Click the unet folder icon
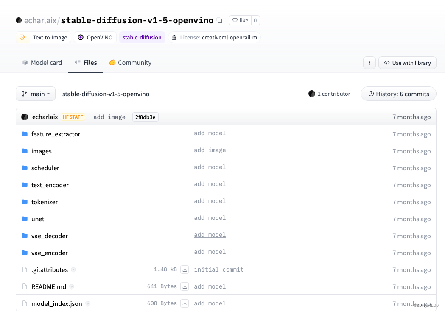 (x=25, y=219)
